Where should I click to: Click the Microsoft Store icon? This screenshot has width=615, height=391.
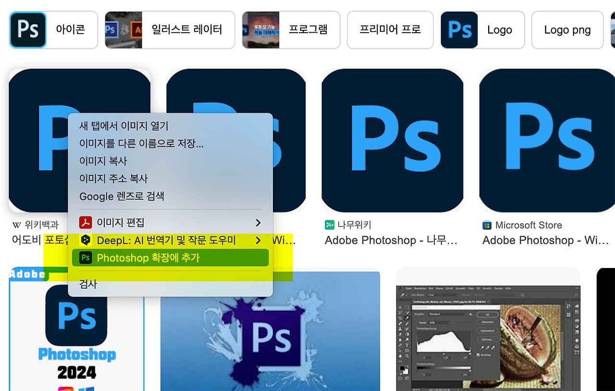point(487,225)
